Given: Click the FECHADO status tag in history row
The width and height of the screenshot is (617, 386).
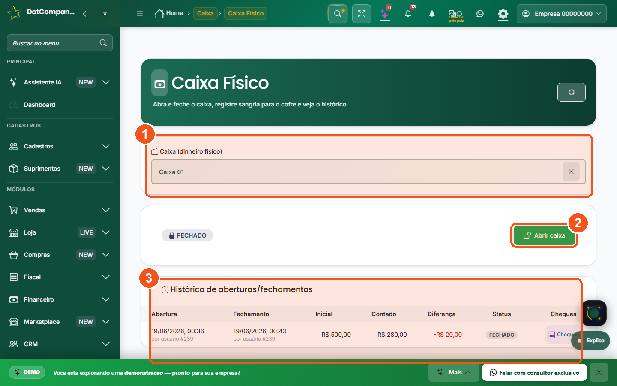Looking at the screenshot, I should coord(502,335).
